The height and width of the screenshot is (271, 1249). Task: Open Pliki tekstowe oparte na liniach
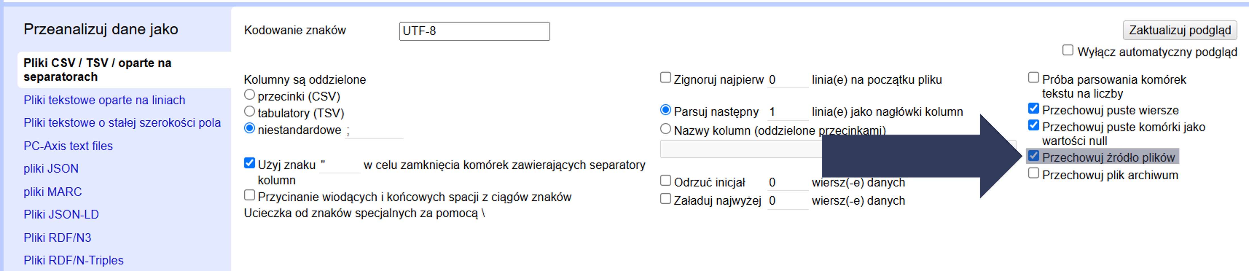coord(104,100)
